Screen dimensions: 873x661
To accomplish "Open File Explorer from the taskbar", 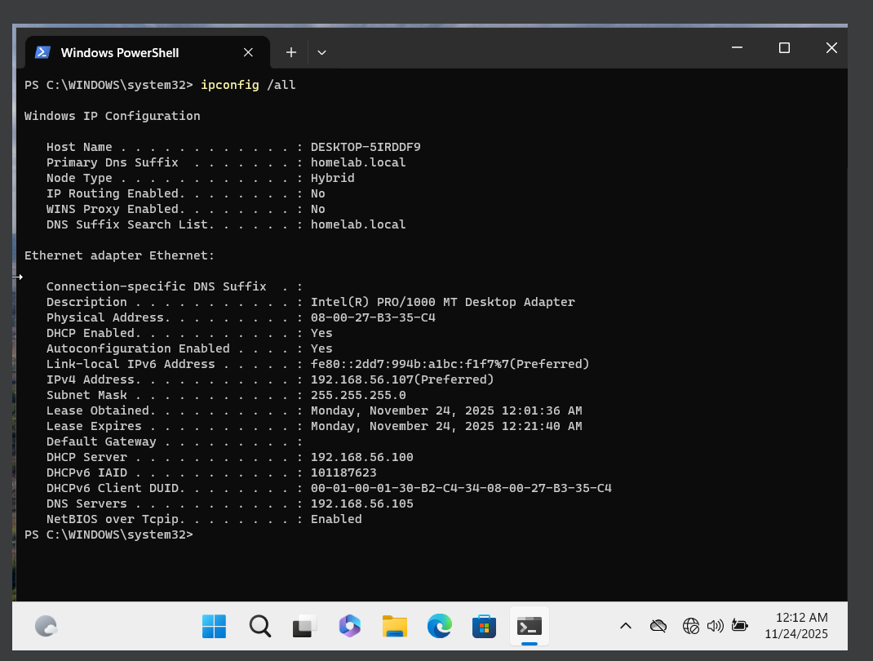I will click(394, 626).
